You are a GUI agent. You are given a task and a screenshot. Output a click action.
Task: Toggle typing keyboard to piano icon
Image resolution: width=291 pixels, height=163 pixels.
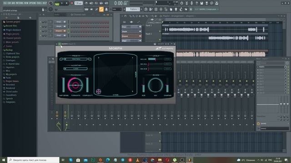(86, 9)
